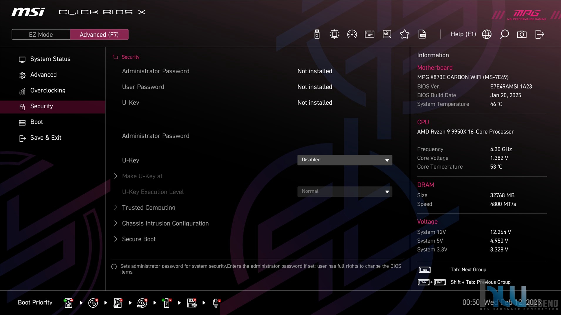Select the Advanced (F7) mode tab

99,35
